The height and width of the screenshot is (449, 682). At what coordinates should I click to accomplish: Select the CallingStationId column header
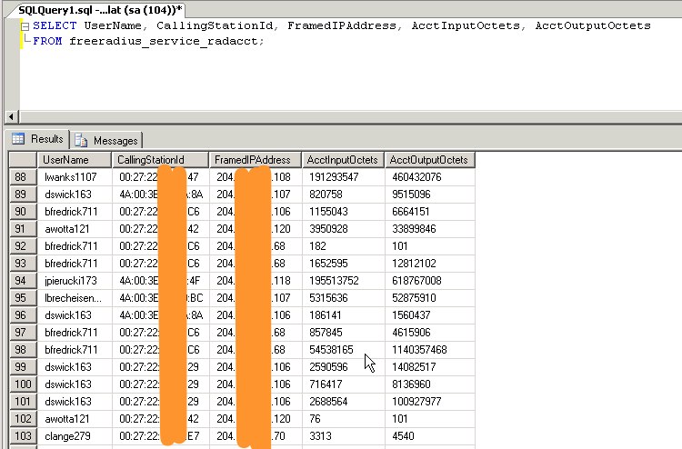pyautogui.click(x=160, y=160)
